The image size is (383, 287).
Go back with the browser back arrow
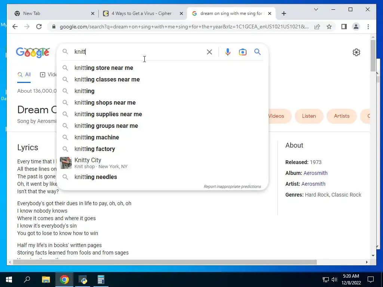pyautogui.click(x=15, y=27)
